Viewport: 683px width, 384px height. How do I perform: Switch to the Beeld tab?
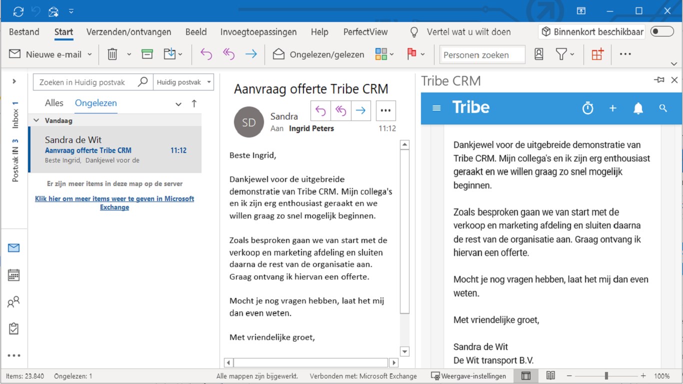(x=196, y=32)
